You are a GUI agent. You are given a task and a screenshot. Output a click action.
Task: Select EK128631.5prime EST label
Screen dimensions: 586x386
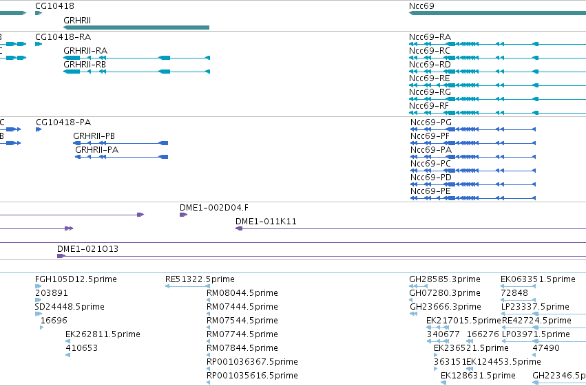(478, 376)
